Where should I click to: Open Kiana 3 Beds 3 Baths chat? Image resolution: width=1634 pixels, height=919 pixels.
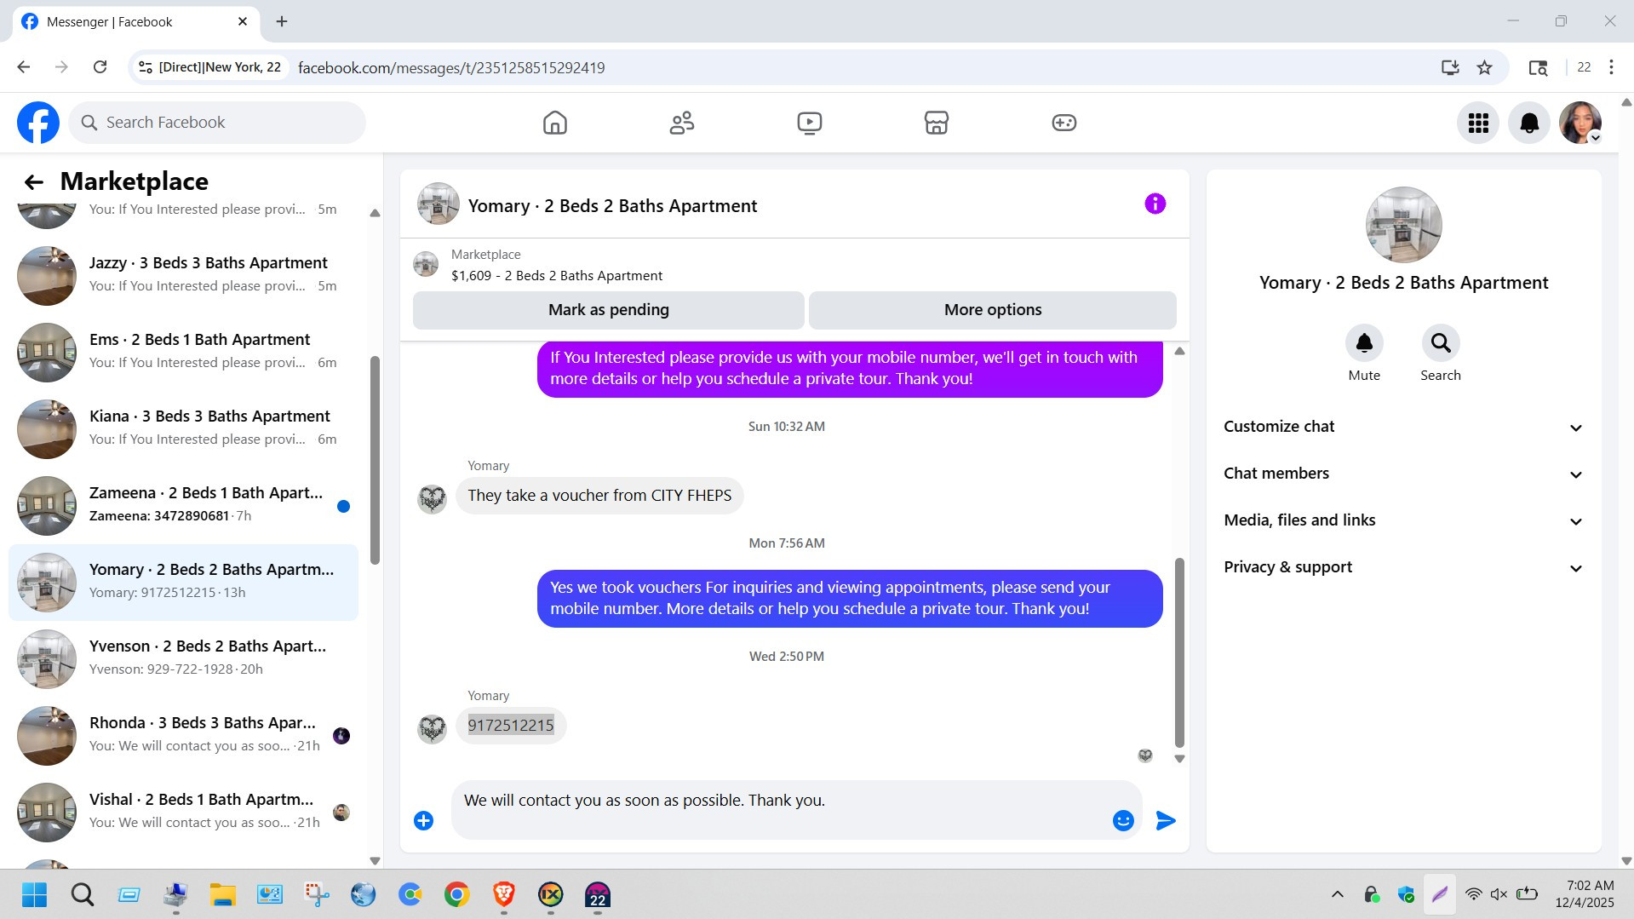(183, 429)
